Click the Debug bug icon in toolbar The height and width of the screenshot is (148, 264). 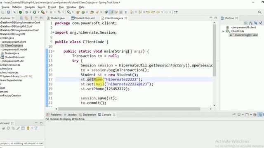(x=26, y=12)
